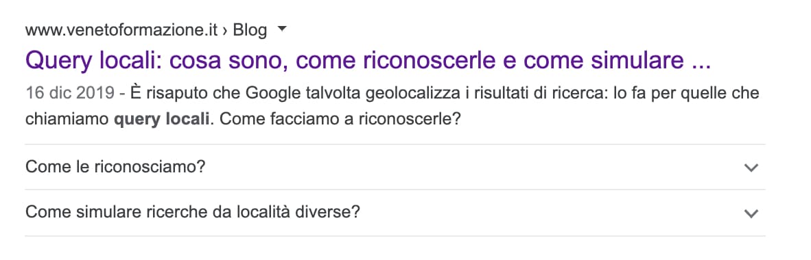
Task: Open the dropdown arrow next to Blog
Action: coord(281,30)
